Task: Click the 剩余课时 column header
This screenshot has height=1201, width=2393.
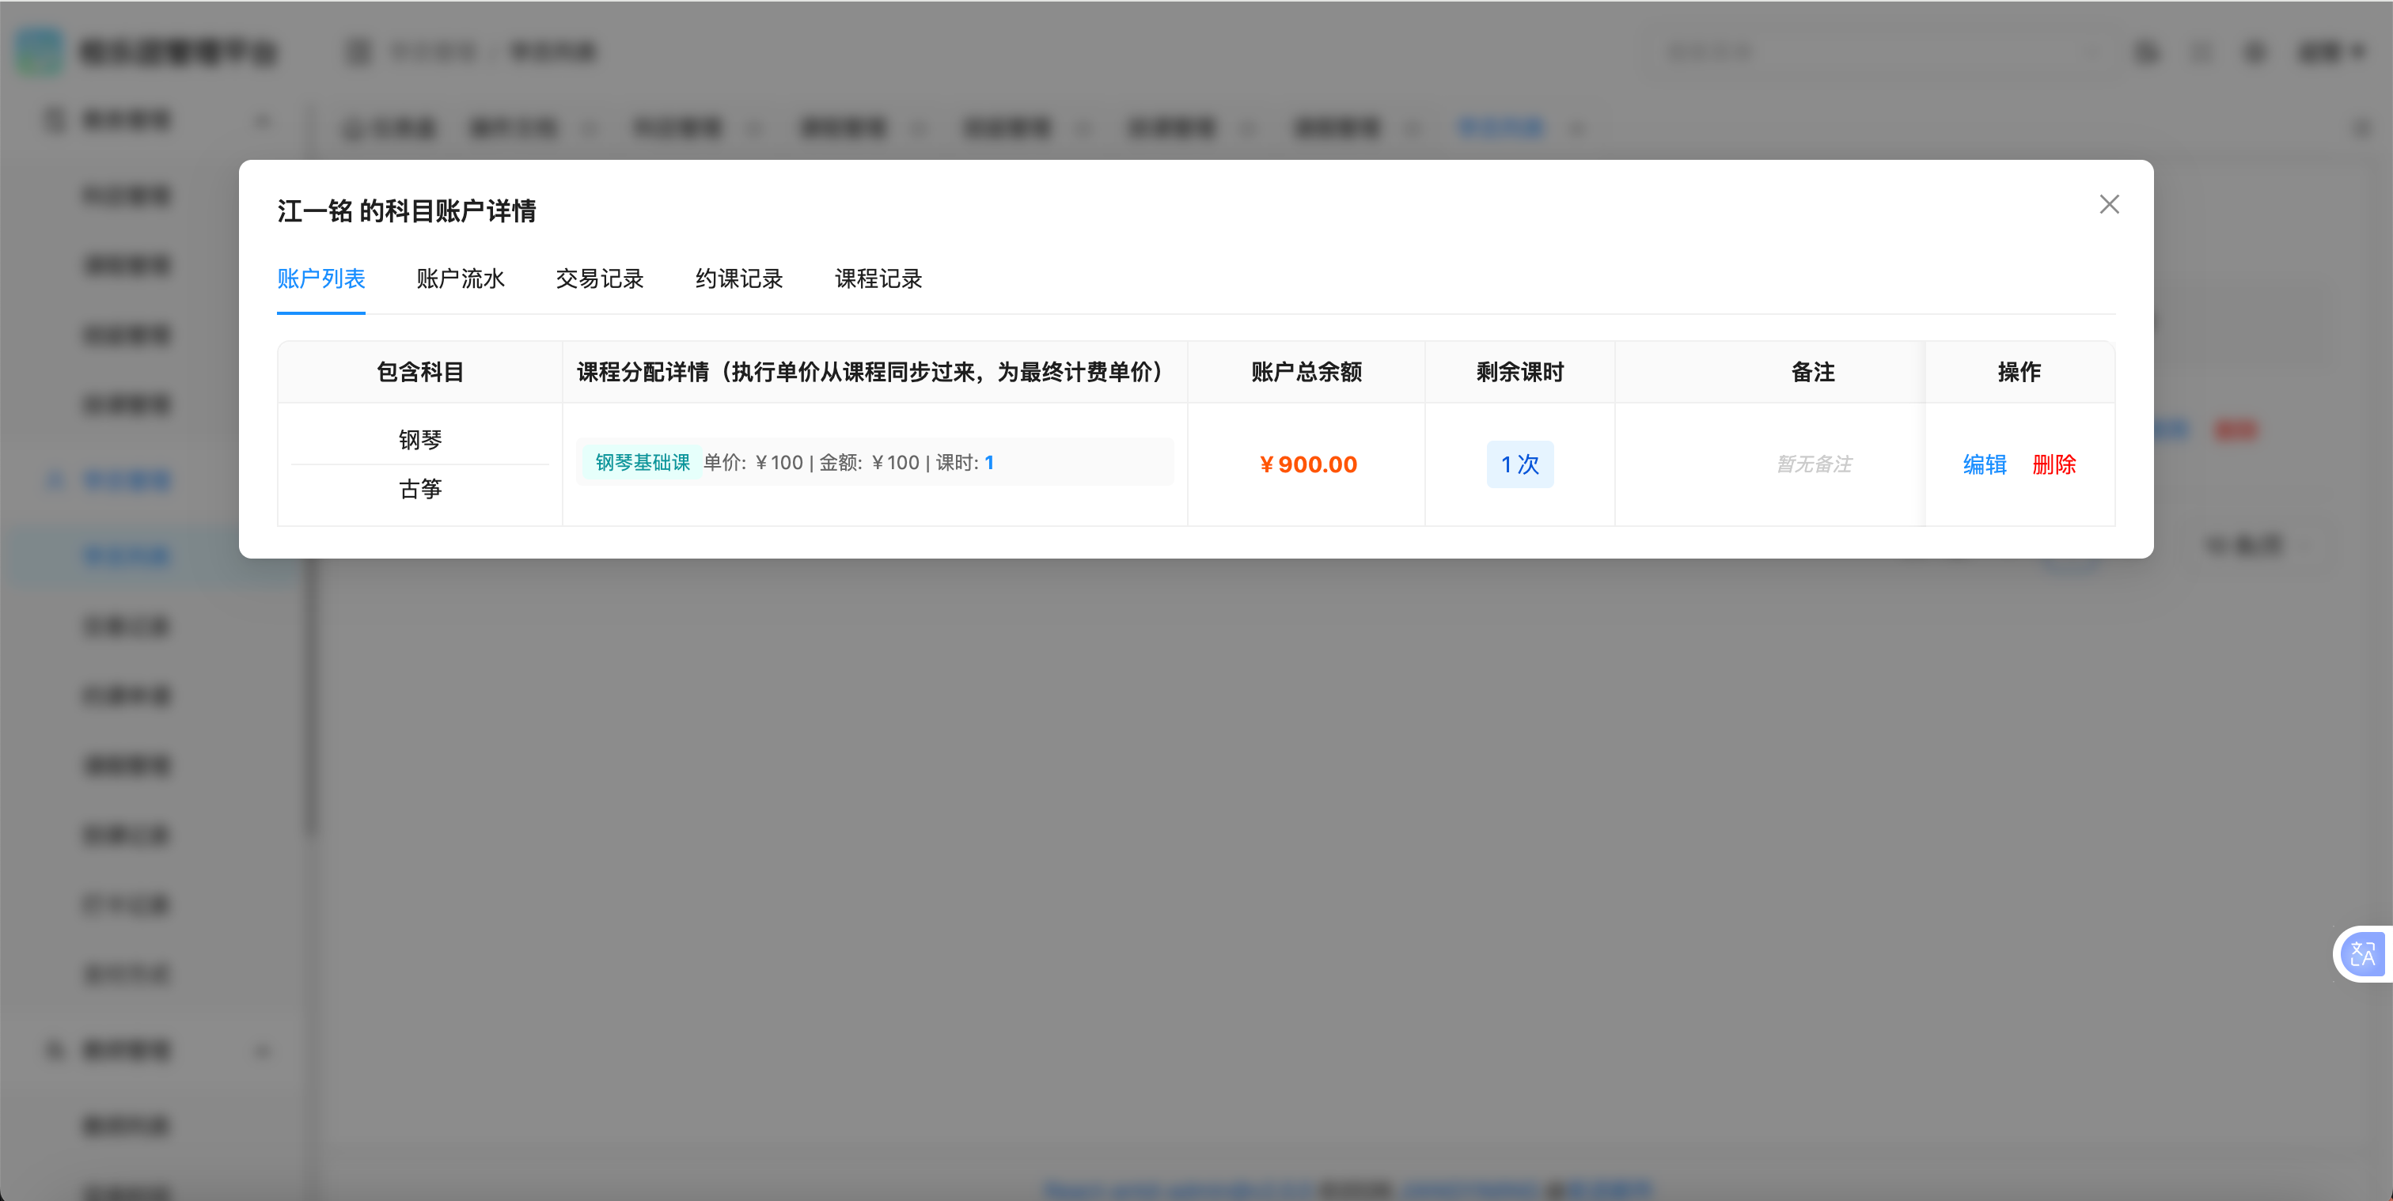Action: 1520,373
